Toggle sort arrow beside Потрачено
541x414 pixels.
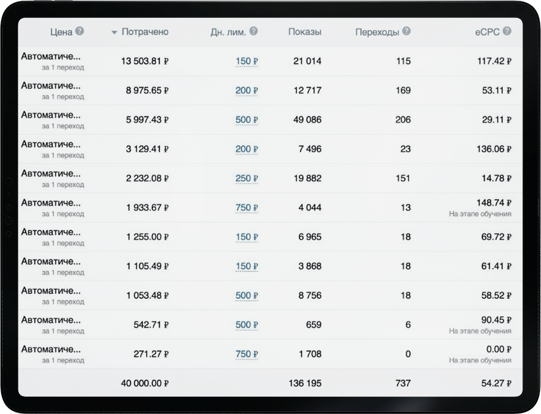(x=114, y=32)
